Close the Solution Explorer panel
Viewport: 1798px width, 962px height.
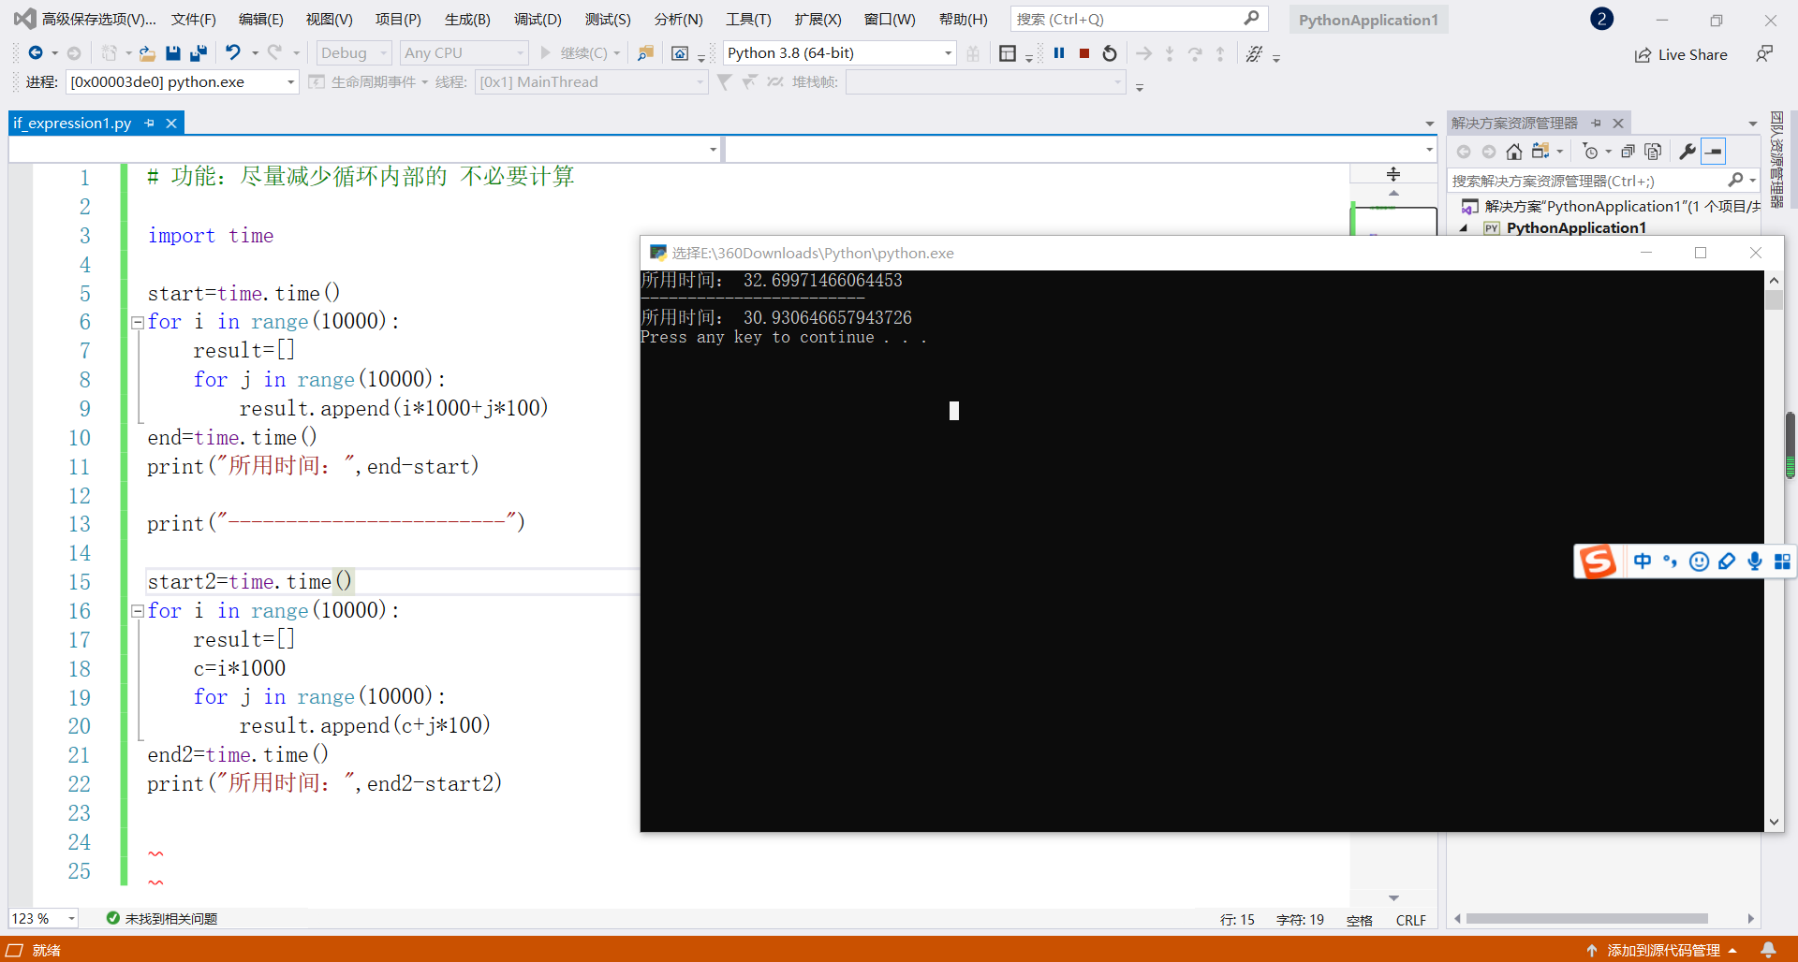pyautogui.click(x=1617, y=123)
